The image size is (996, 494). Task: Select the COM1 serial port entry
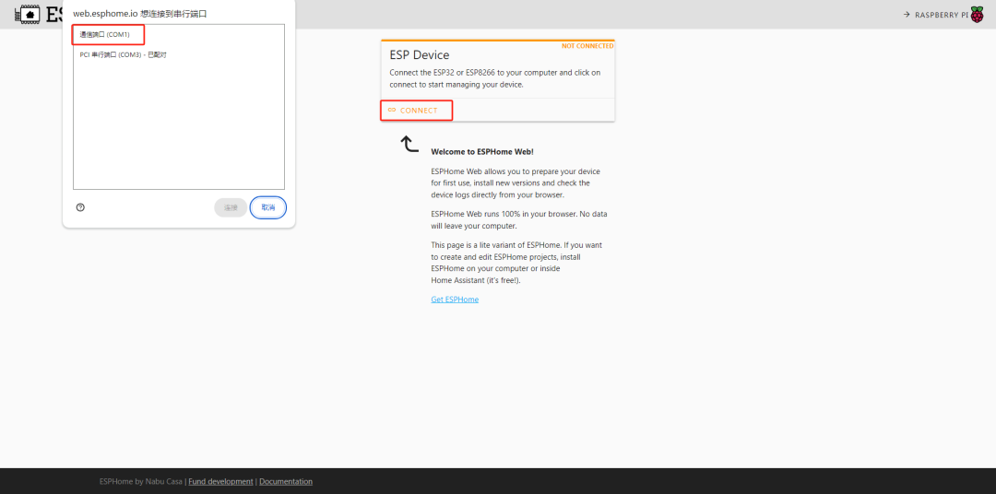pos(179,34)
